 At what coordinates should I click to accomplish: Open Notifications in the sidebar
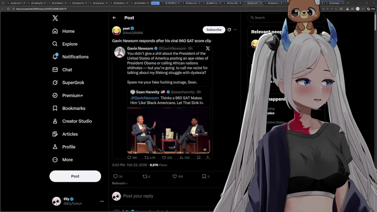point(70,57)
